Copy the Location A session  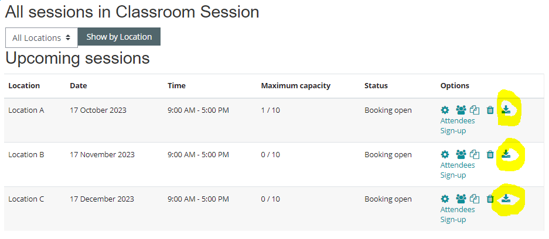coord(475,110)
